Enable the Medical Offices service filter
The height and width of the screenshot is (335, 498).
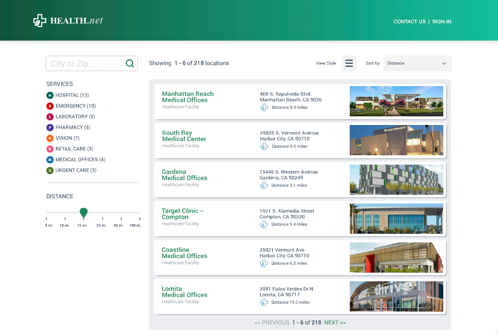click(x=50, y=160)
